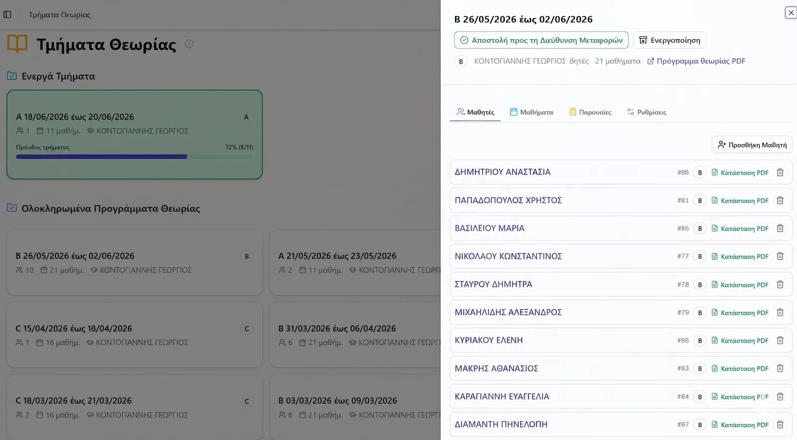Delete ΜΑΚΡΗΣ ΑΘΑΝΑΣΙΟΣ via trash icon

[780, 368]
